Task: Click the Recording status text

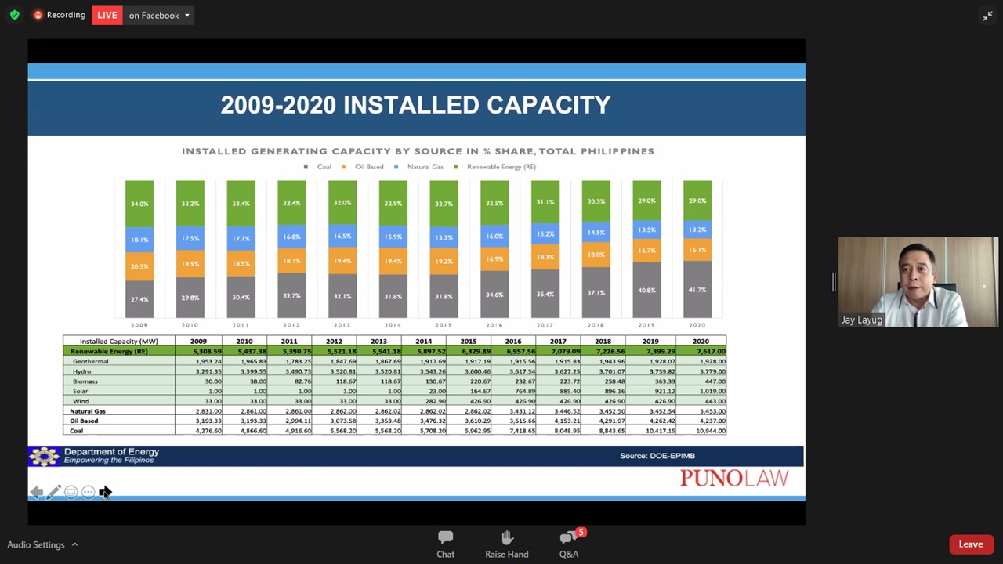Action: pos(66,15)
